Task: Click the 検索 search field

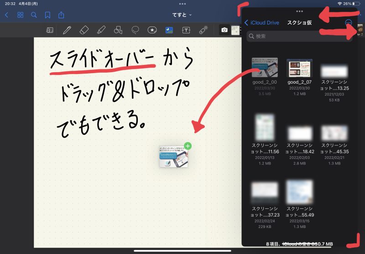Action: point(299,36)
